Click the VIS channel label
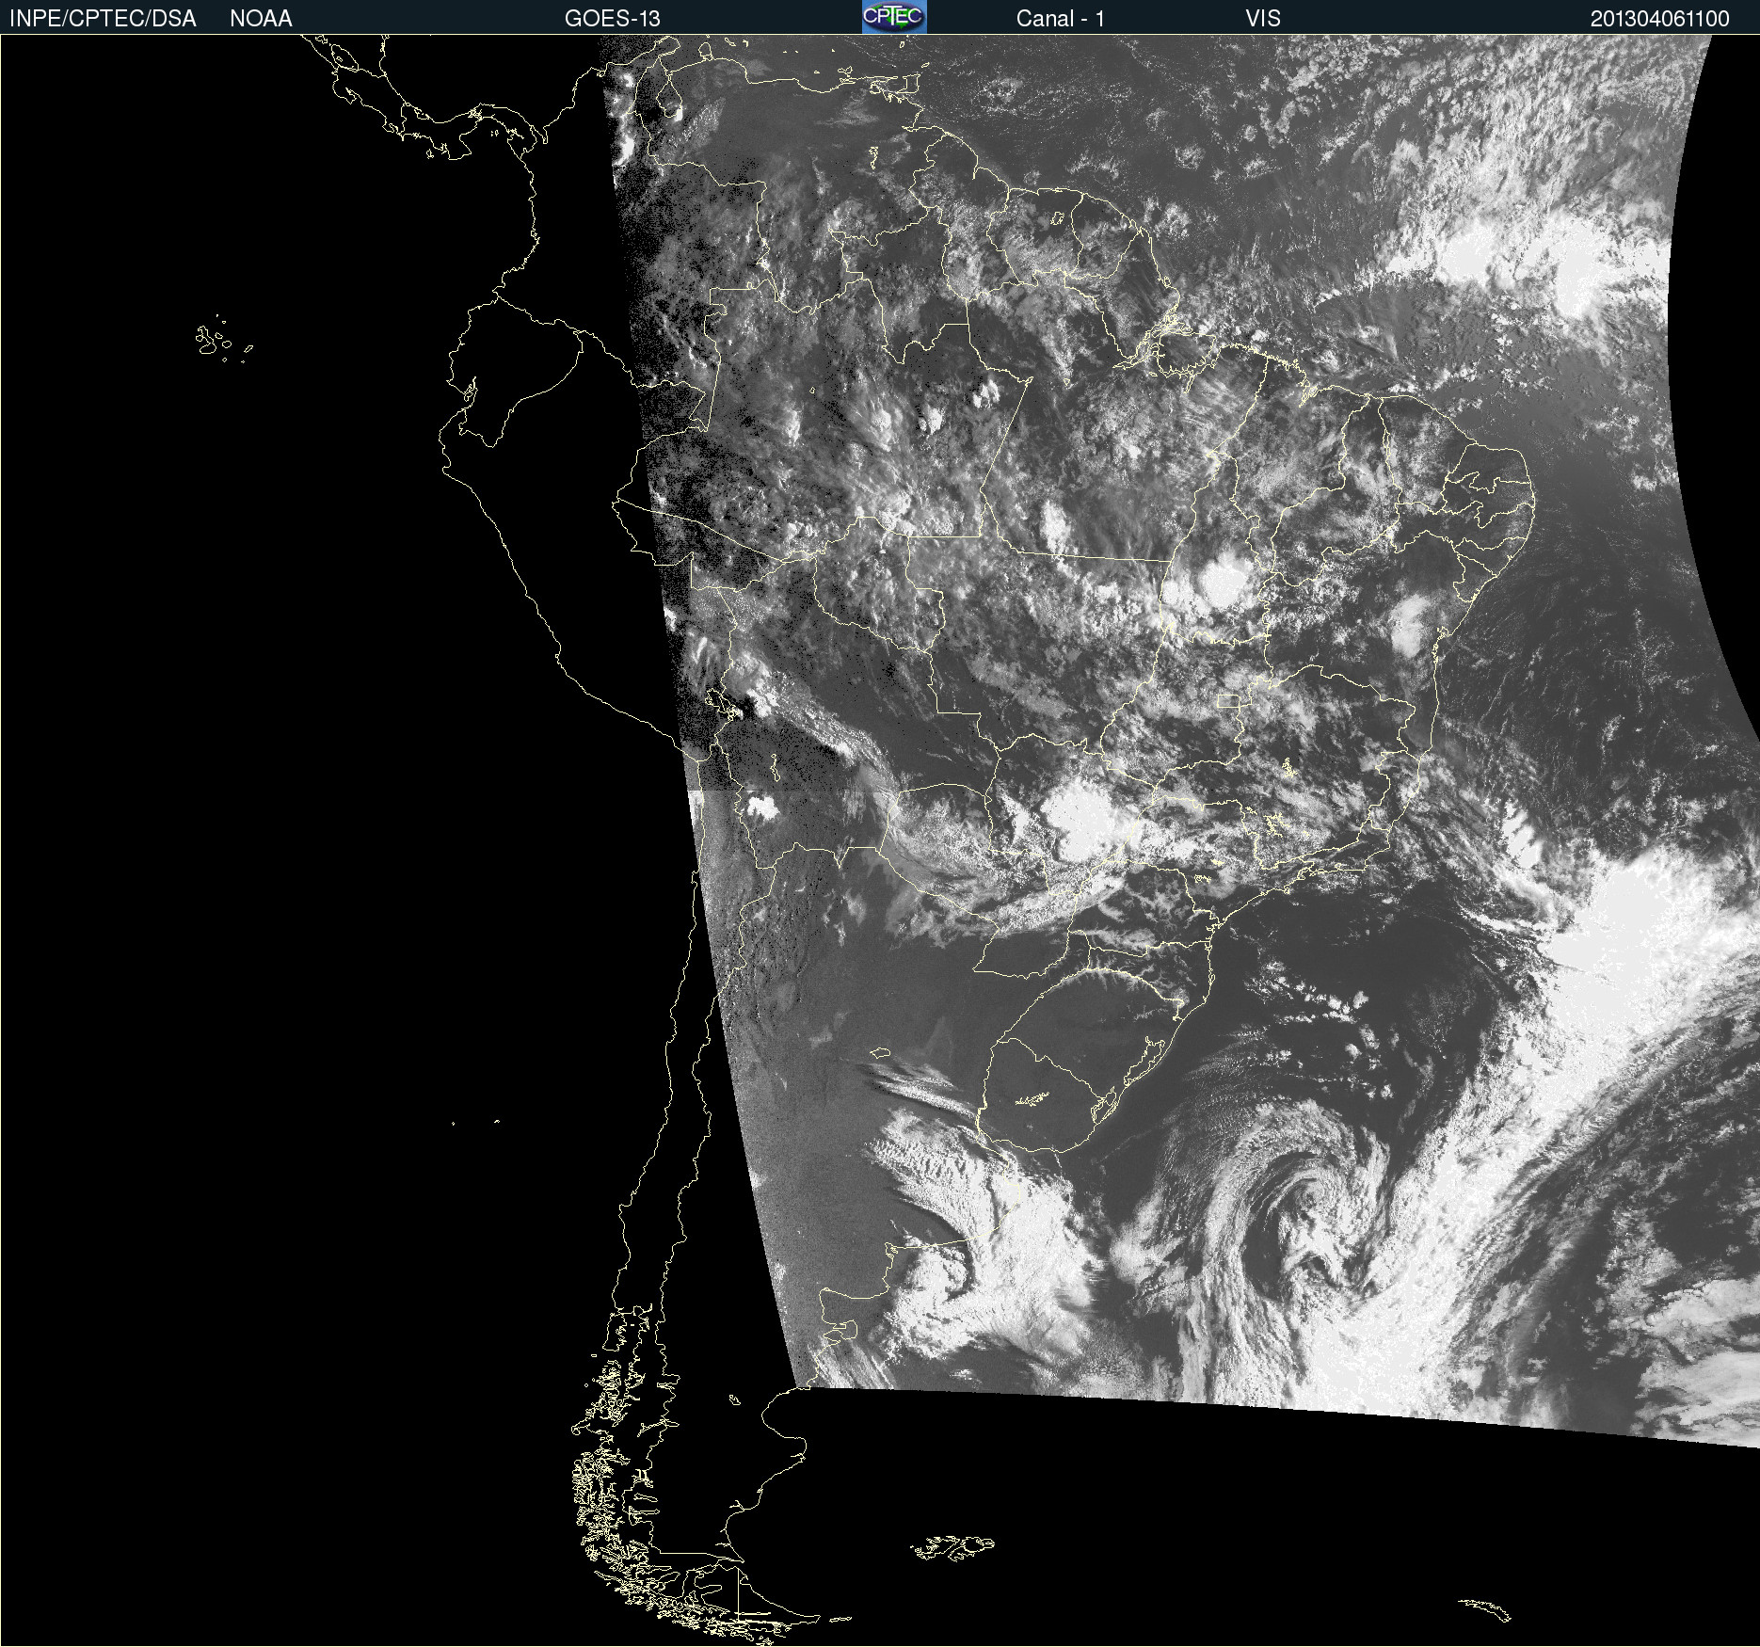This screenshot has width=1760, height=1647. click(1263, 19)
